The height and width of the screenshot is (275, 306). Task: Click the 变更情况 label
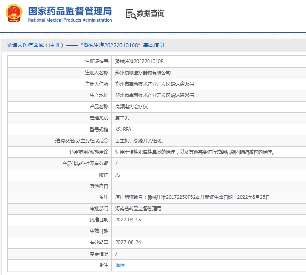pos(99,254)
